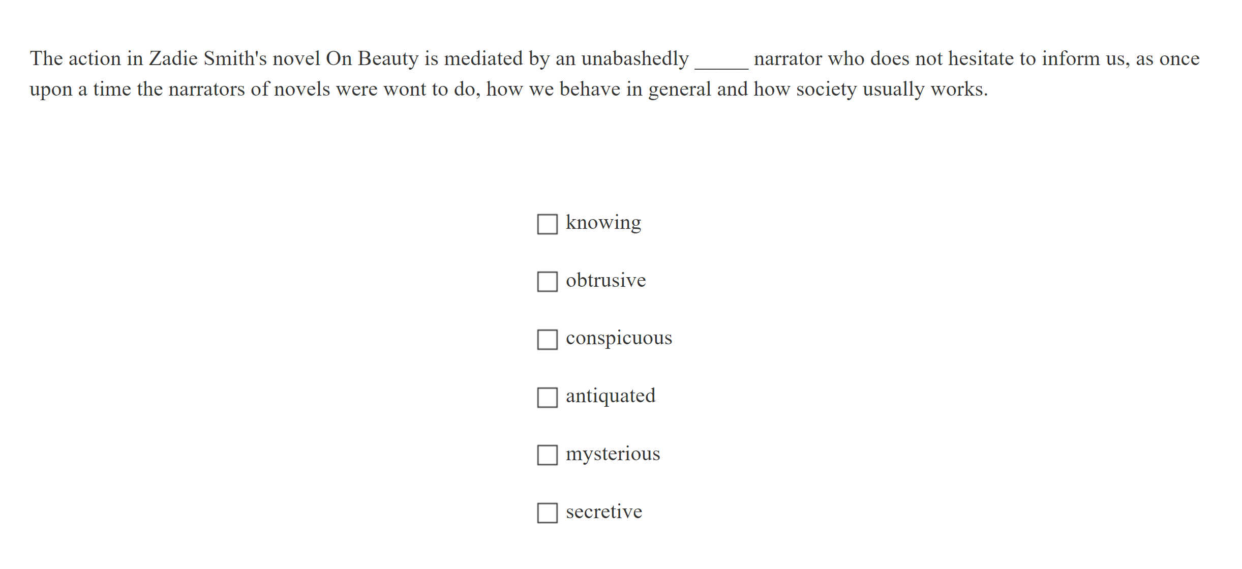Enable the conspicuous answer choice
This screenshot has width=1242, height=569.
[547, 339]
